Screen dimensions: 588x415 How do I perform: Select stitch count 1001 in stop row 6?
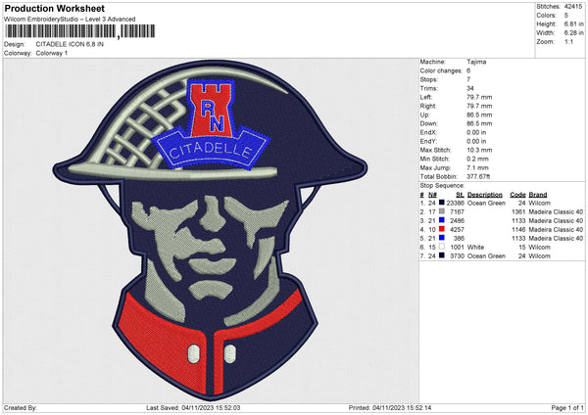click(457, 248)
